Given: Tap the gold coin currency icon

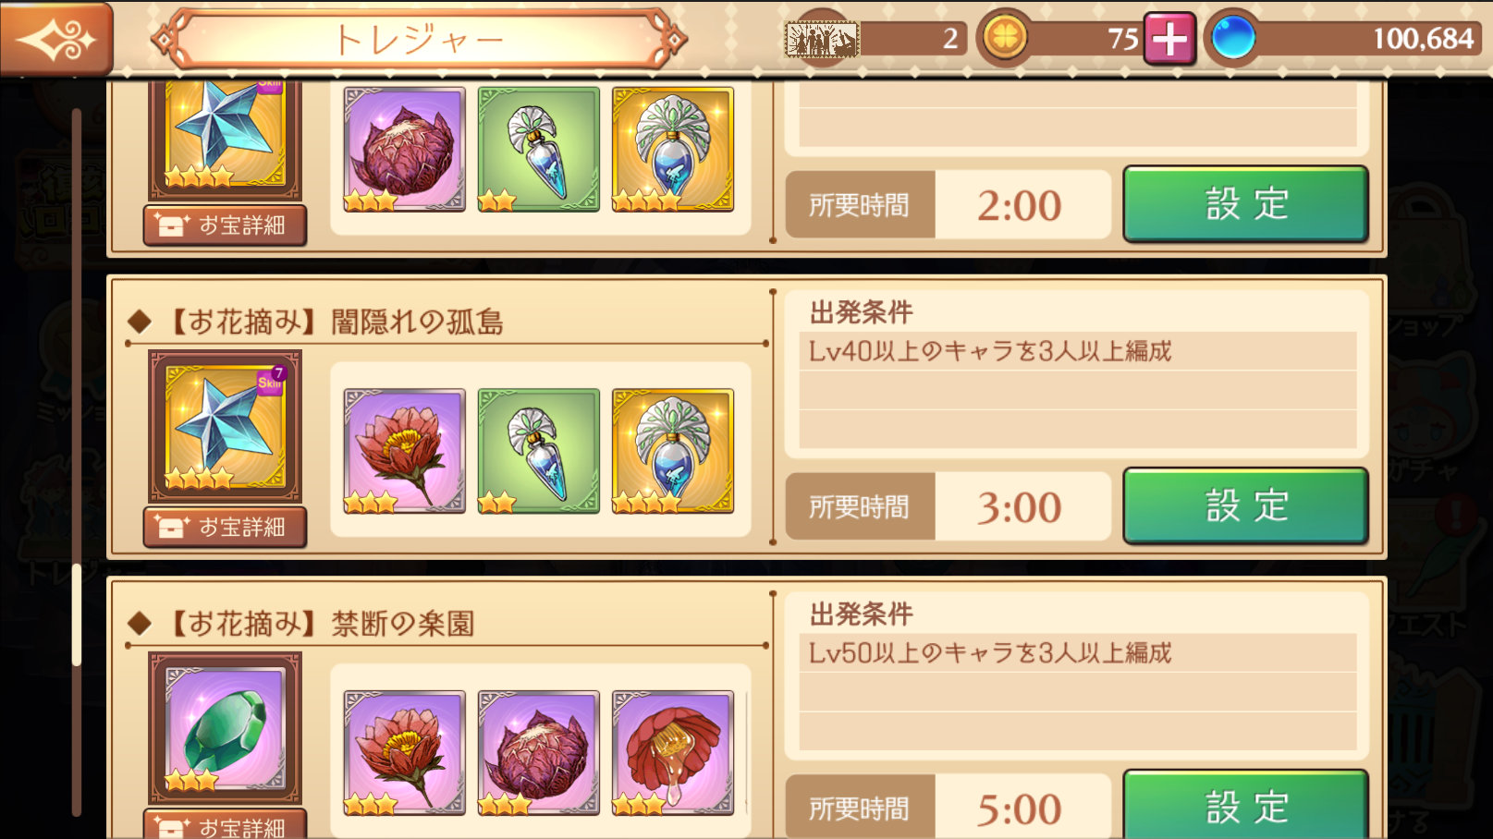Looking at the screenshot, I should pyautogui.click(x=1005, y=38).
